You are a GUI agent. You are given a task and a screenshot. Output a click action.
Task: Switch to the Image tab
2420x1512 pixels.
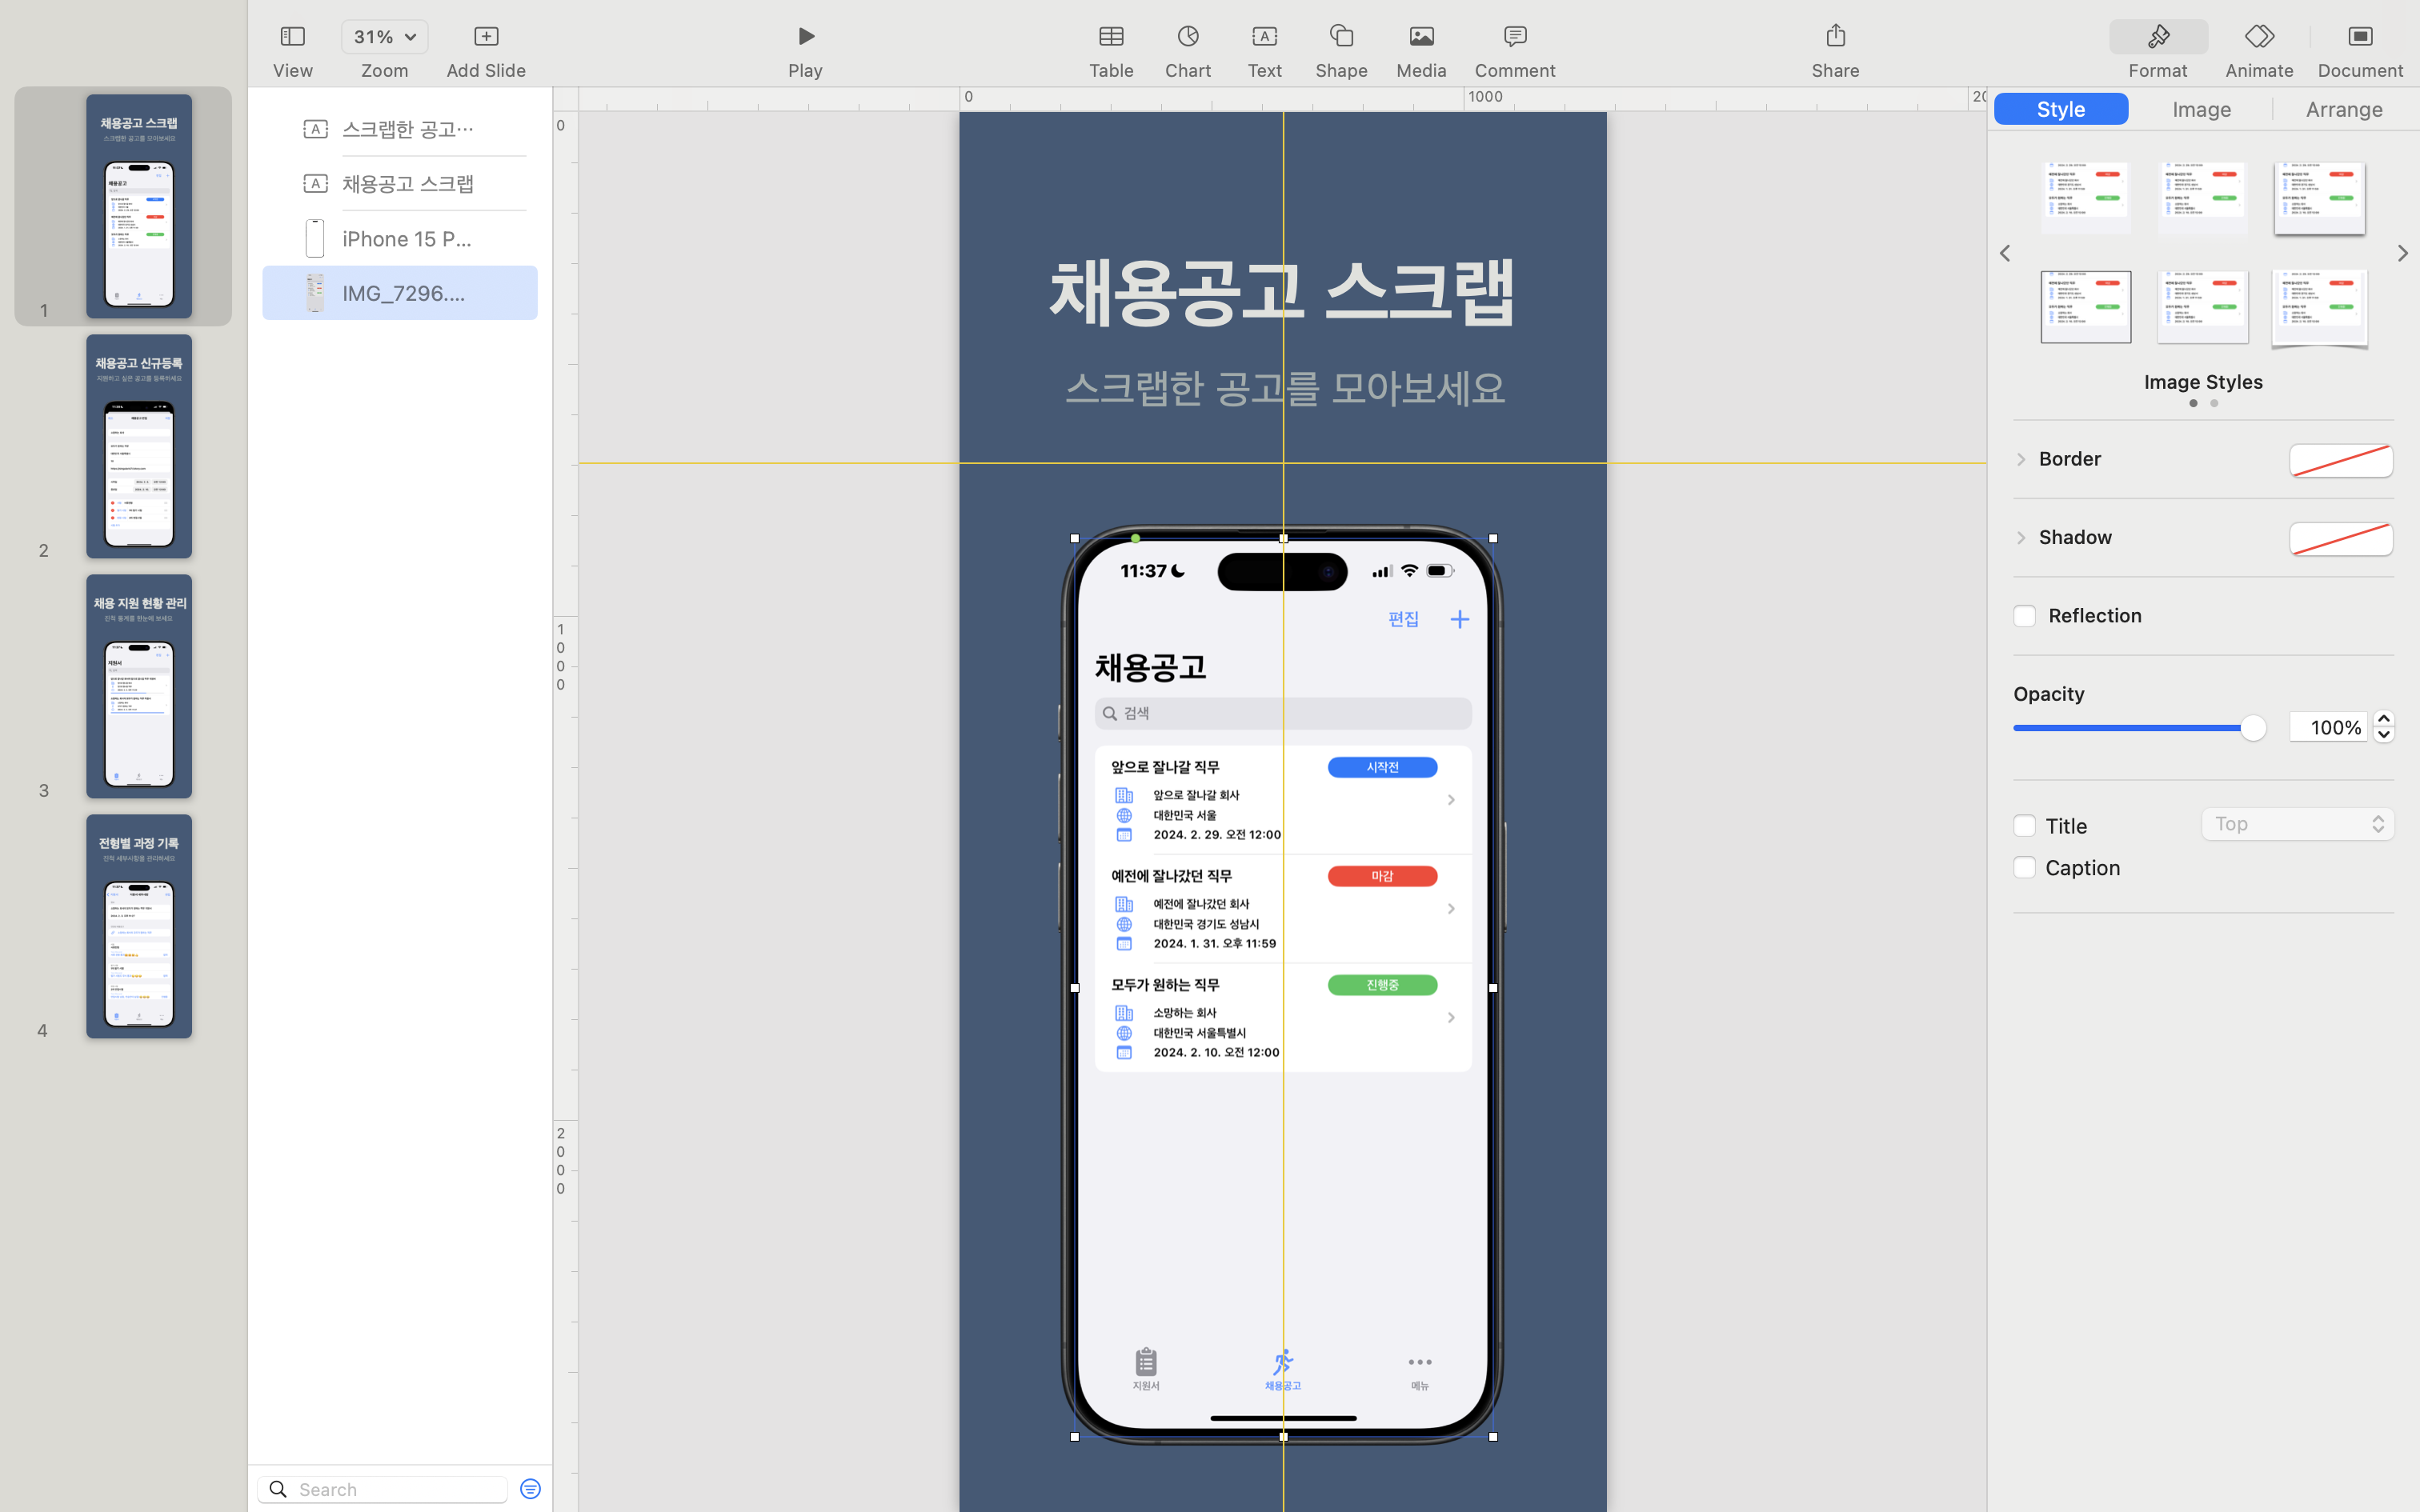pos(2201,109)
